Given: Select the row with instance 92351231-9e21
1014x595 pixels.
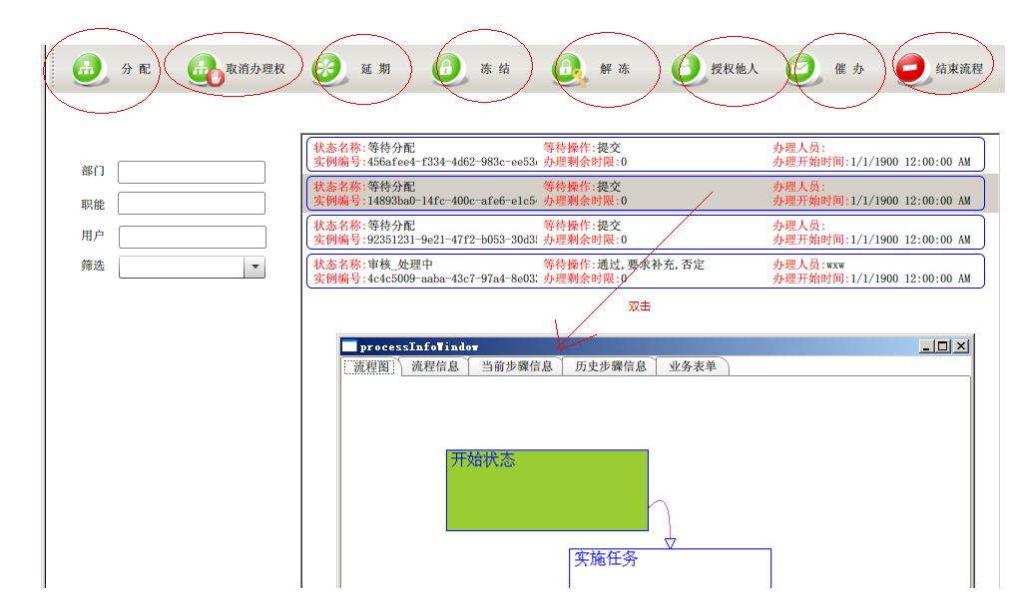Looking at the screenshot, I should (646, 233).
